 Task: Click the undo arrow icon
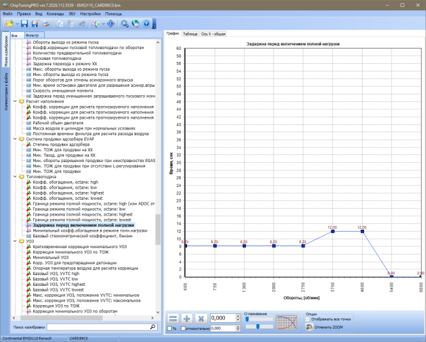[82, 24]
